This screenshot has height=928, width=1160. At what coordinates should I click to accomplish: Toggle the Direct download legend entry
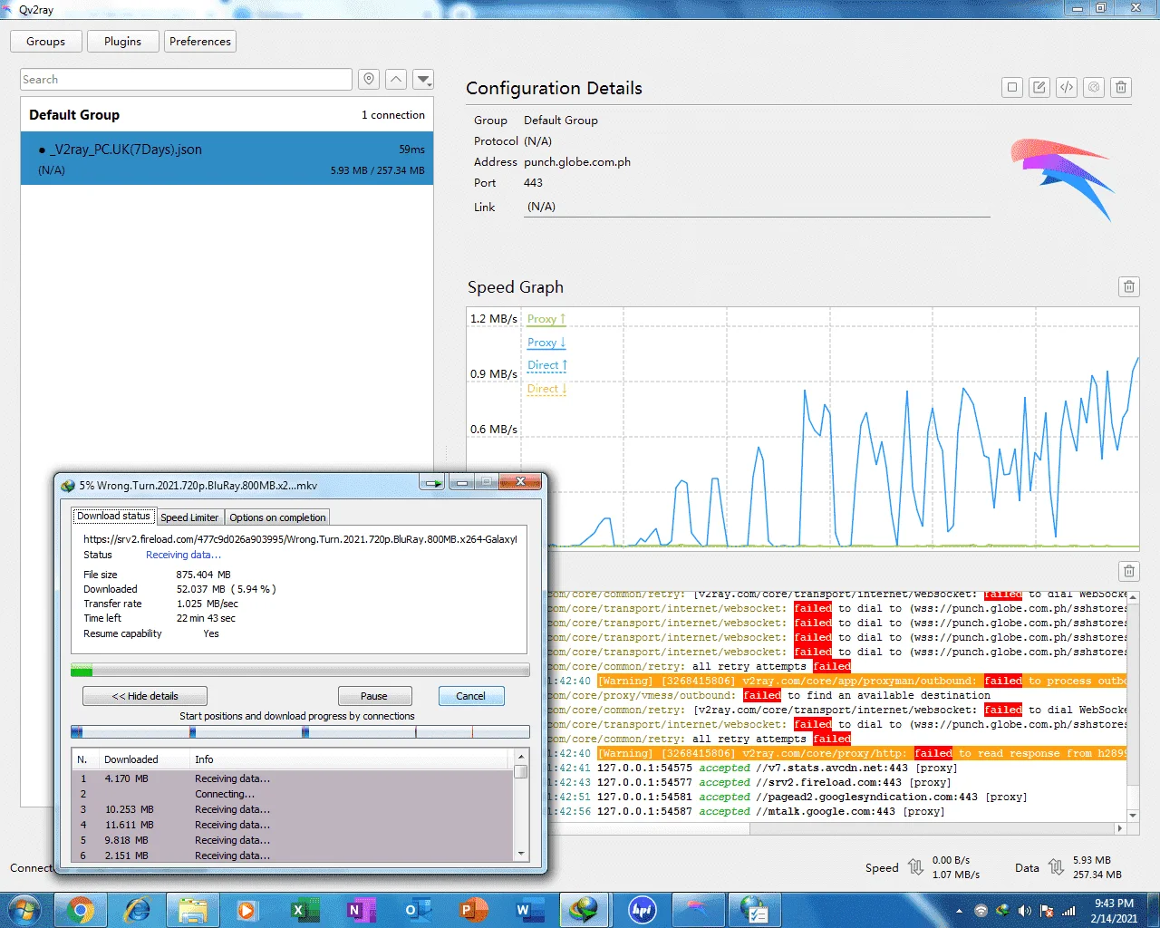(x=547, y=389)
